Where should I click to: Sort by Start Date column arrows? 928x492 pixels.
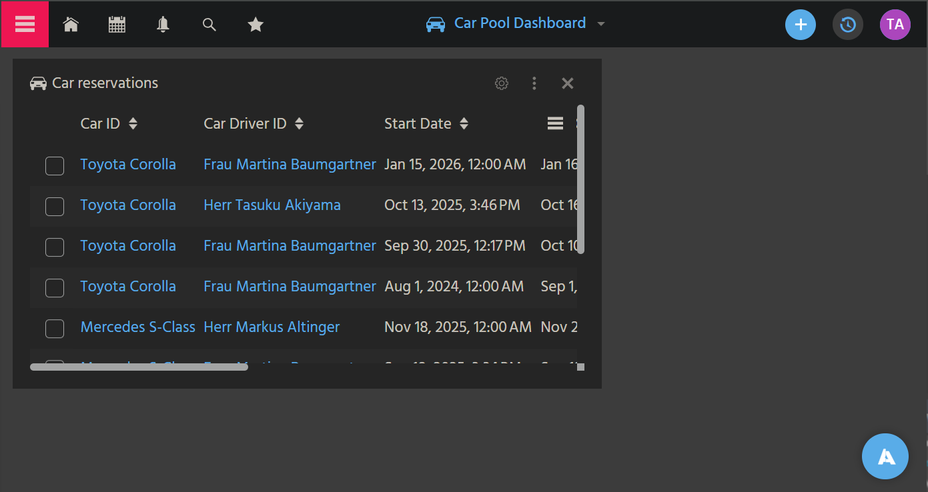click(464, 123)
